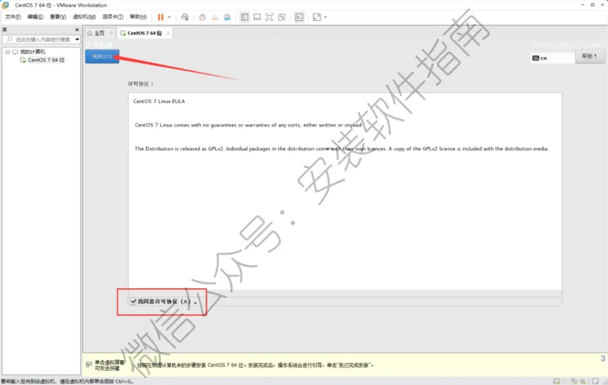The image size is (608, 385).
Task: Select 我的计算机 in the library
Action: coord(33,52)
